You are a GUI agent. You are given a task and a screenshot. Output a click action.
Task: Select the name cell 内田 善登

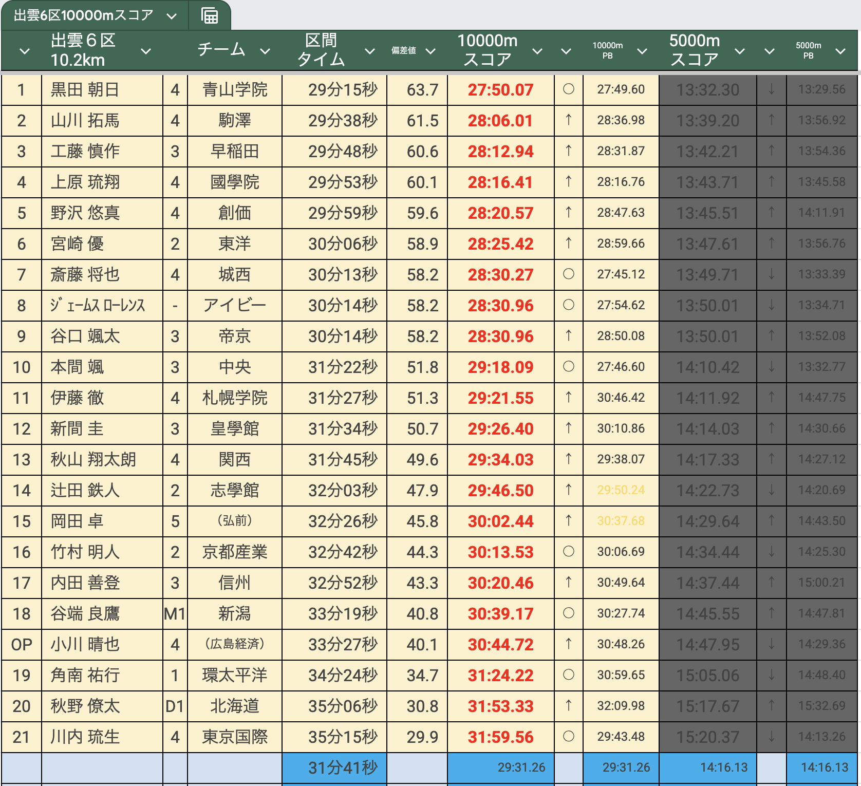point(102,583)
